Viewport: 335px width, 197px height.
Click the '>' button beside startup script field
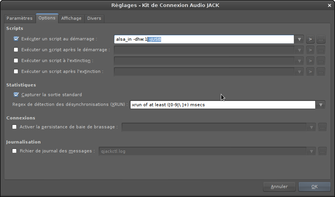point(310,39)
